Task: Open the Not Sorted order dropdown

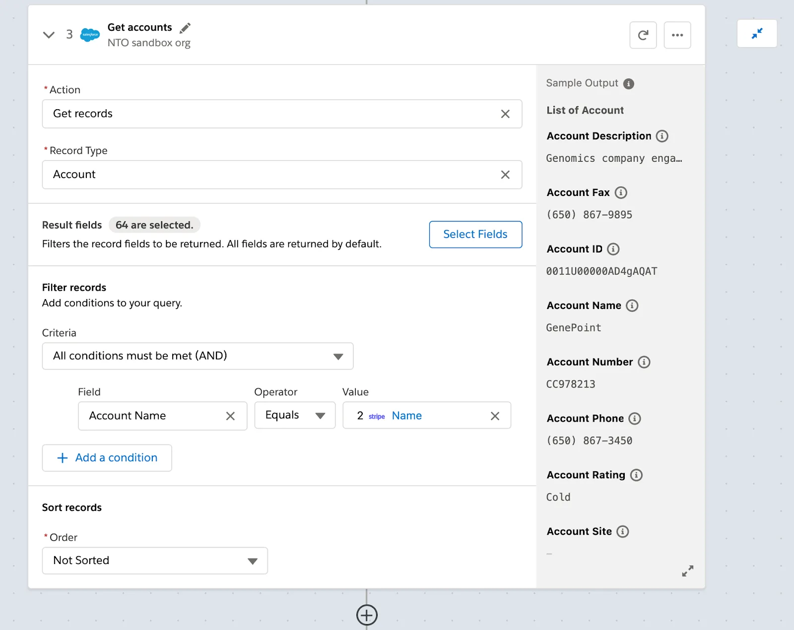Action: pos(253,561)
